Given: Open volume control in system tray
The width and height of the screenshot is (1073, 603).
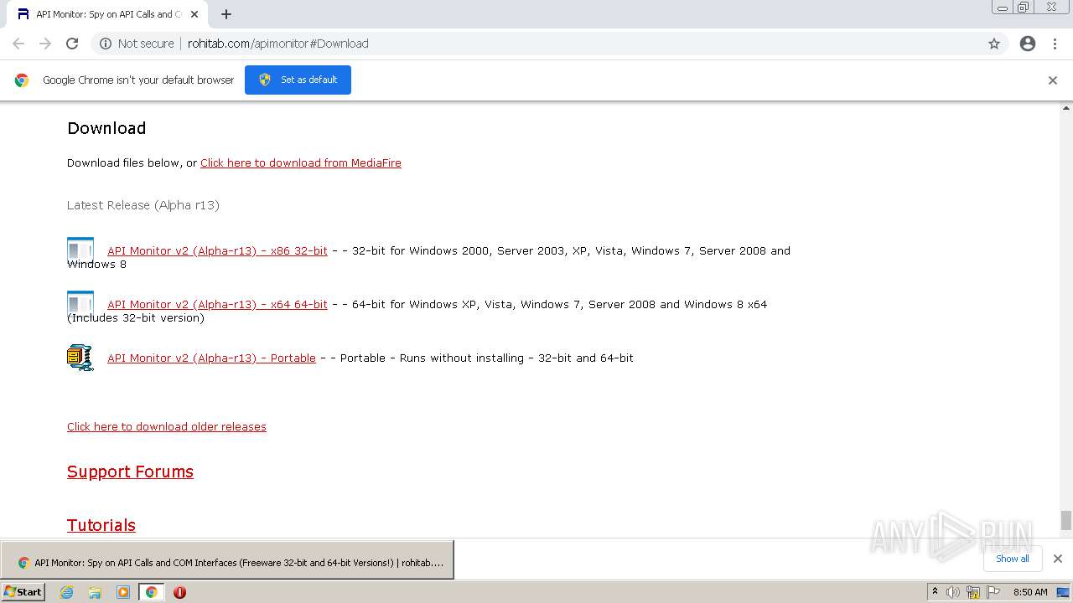Looking at the screenshot, I should coord(953,592).
